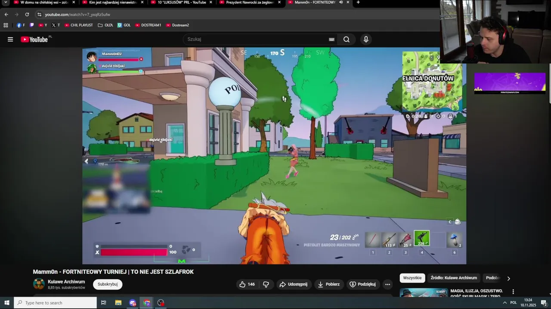Open a new browser tab
Viewport: 551px width, 309px height.
pyautogui.click(x=358, y=3)
